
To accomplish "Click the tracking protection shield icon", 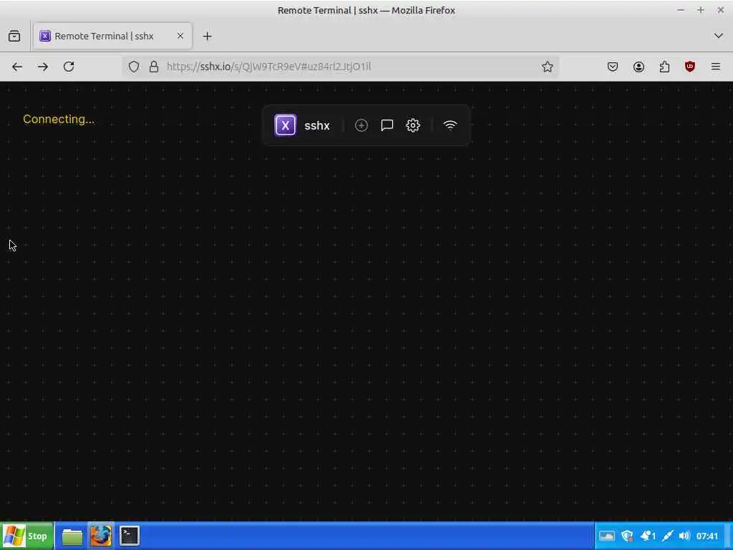I will [x=134, y=67].
